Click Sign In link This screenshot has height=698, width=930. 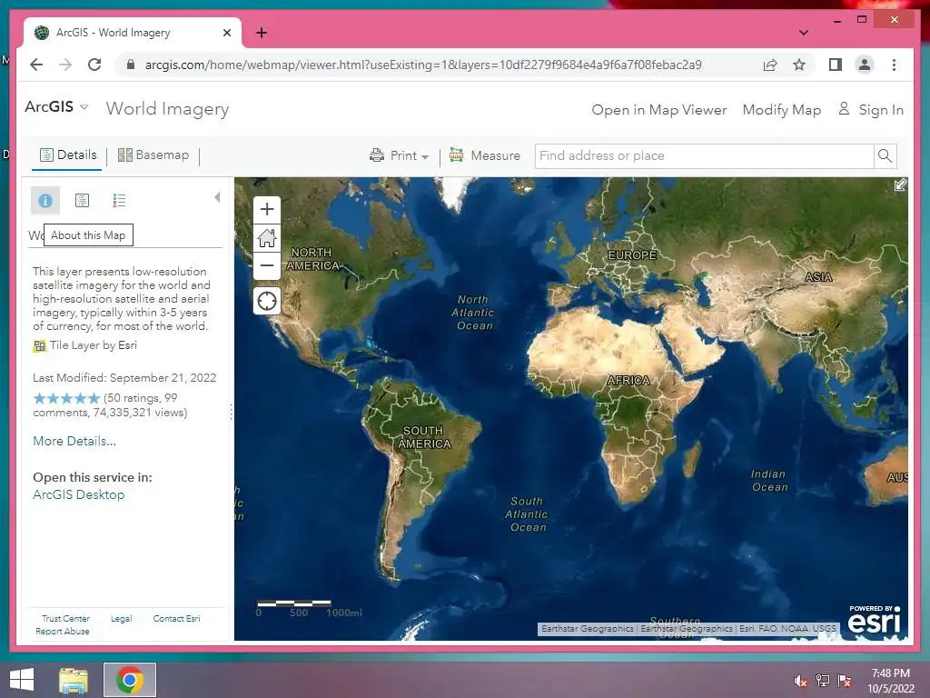(881, 110)
